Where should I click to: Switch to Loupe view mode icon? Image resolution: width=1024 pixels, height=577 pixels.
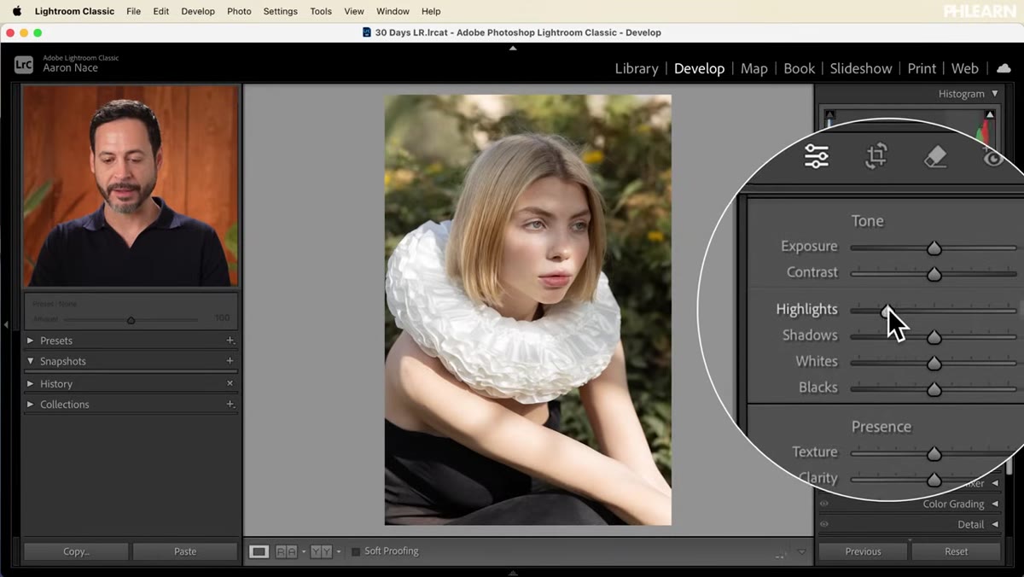pyautogui.click(x=258, y=551)
